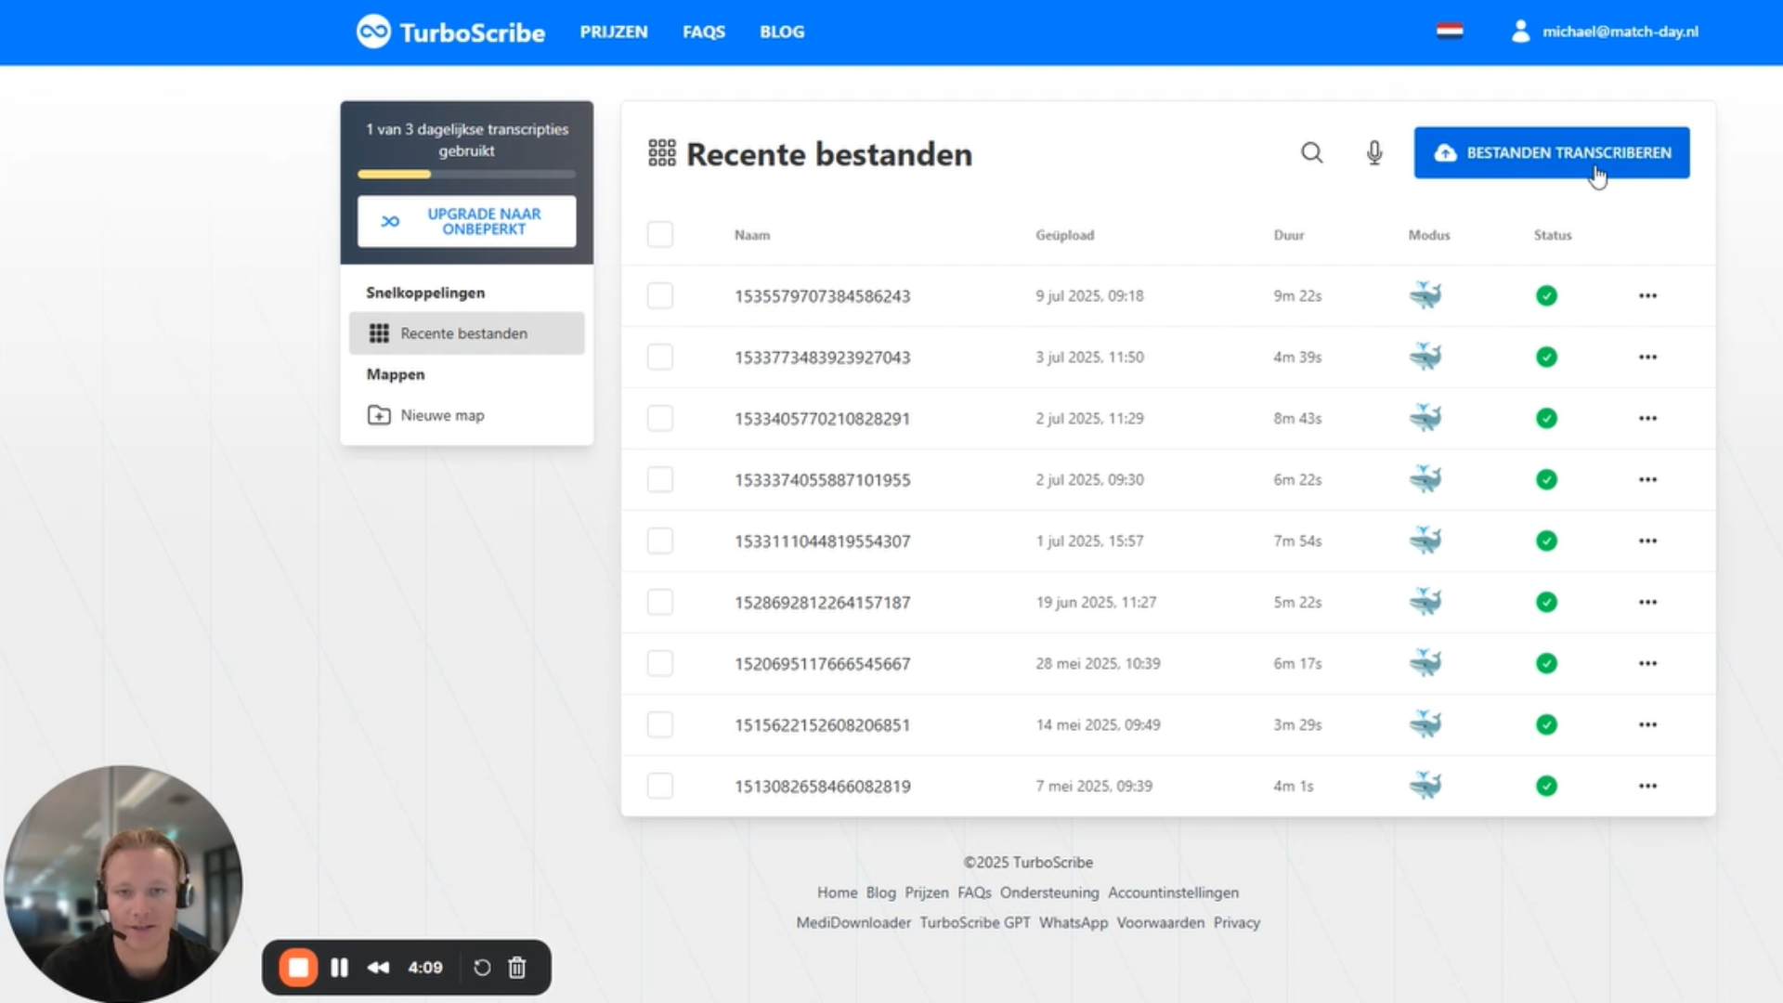Viewport: 1783px width, 1003px height.
Task: Open file 1520695117666545667
Action: tap(822, 664)
